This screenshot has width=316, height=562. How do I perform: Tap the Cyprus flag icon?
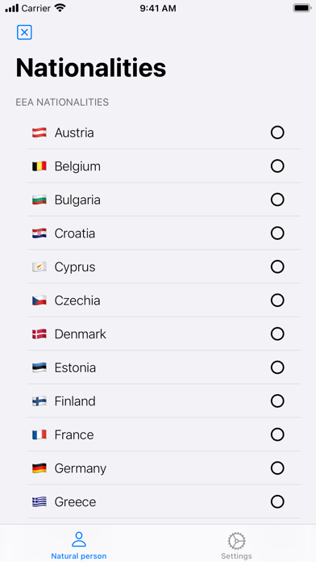coord(39,267)
